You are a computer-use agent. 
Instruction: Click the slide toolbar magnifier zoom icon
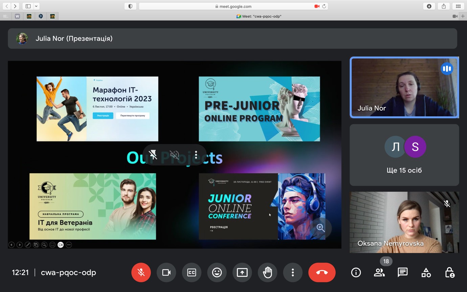point(44,245)
